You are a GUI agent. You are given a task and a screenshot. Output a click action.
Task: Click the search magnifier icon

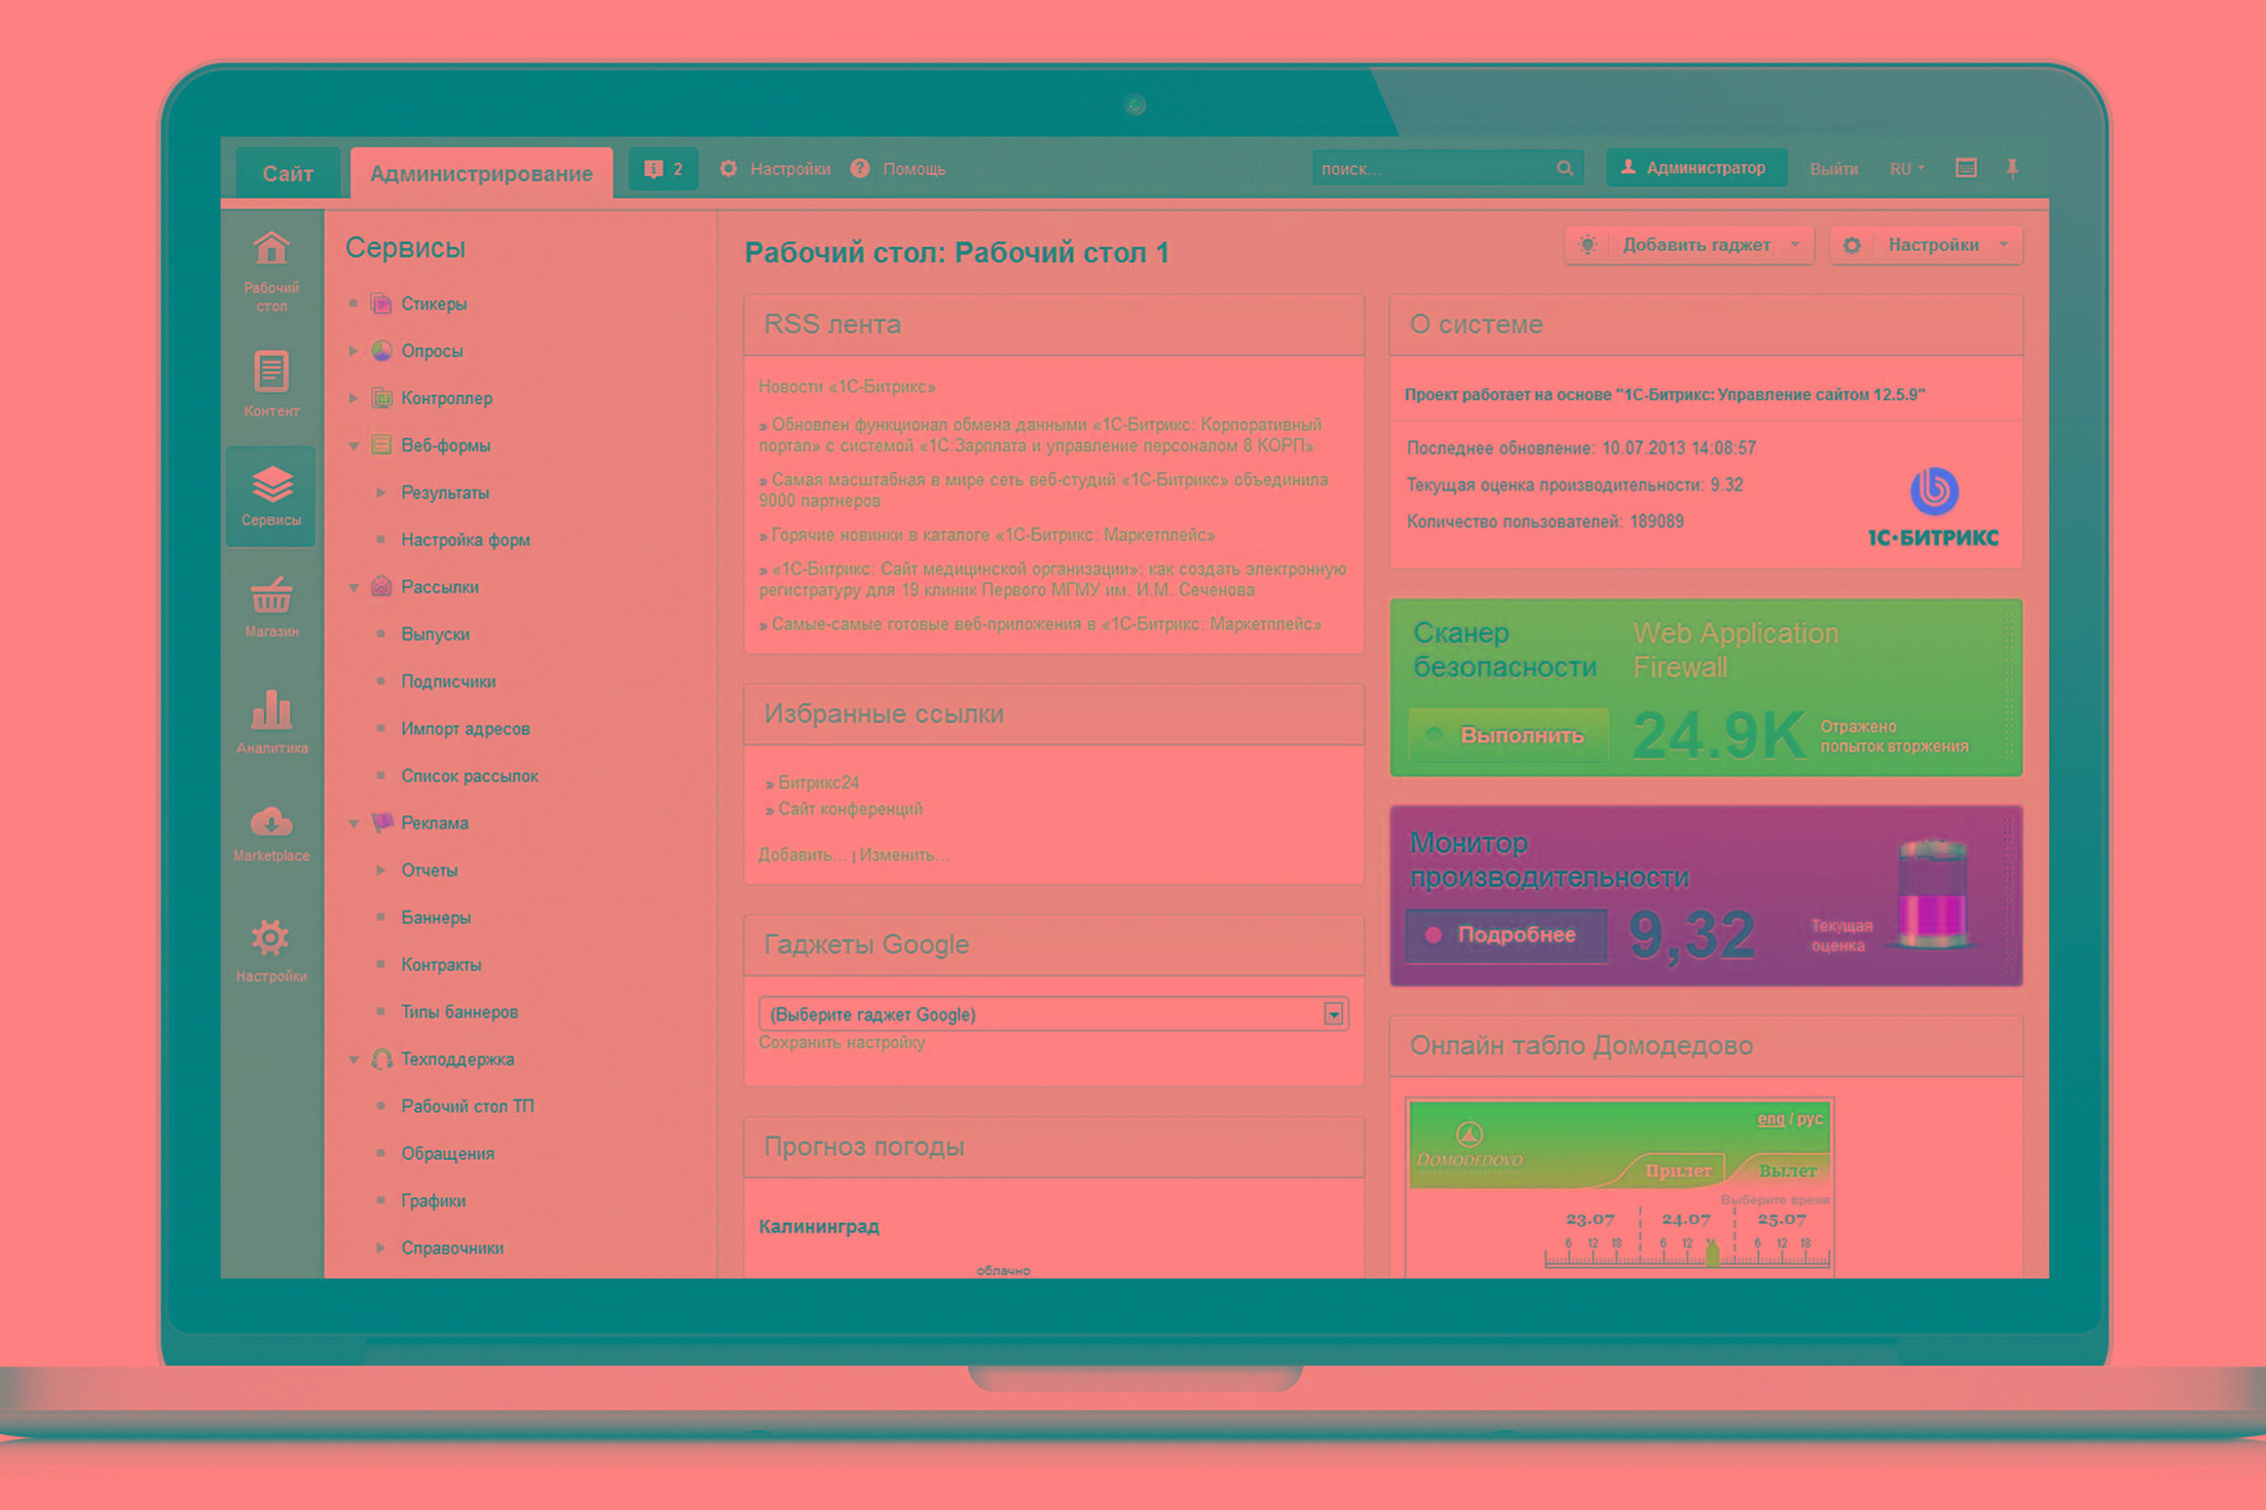tap(1564, 169)
